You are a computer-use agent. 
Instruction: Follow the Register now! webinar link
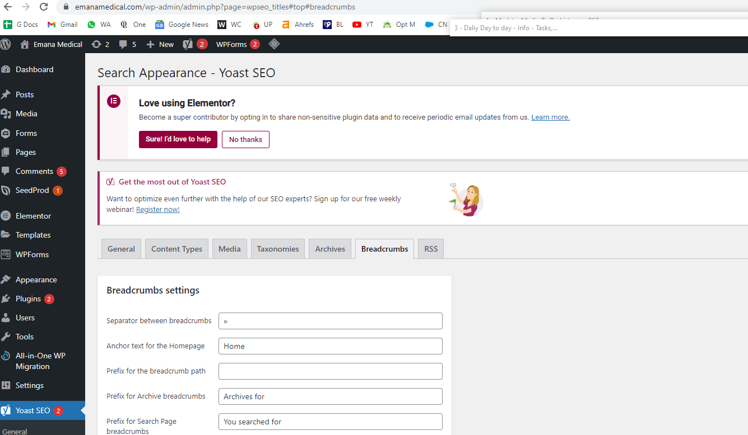(x=158, y=210)
